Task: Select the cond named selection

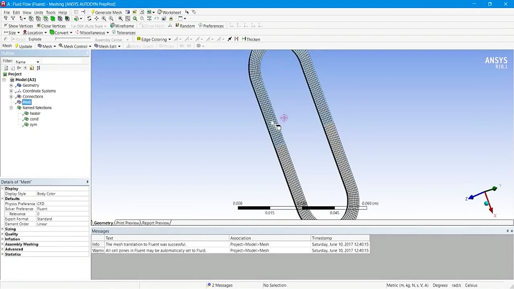Action: (34, 119)
